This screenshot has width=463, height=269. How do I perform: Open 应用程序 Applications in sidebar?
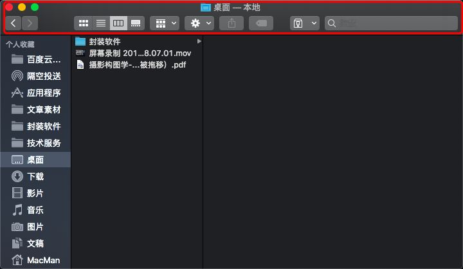(x=36, y=93)
